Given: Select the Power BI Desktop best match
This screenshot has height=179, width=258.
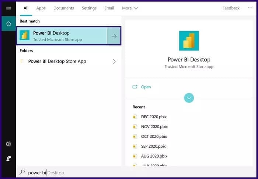Looking at the screenshot, I should click(62, 36).
